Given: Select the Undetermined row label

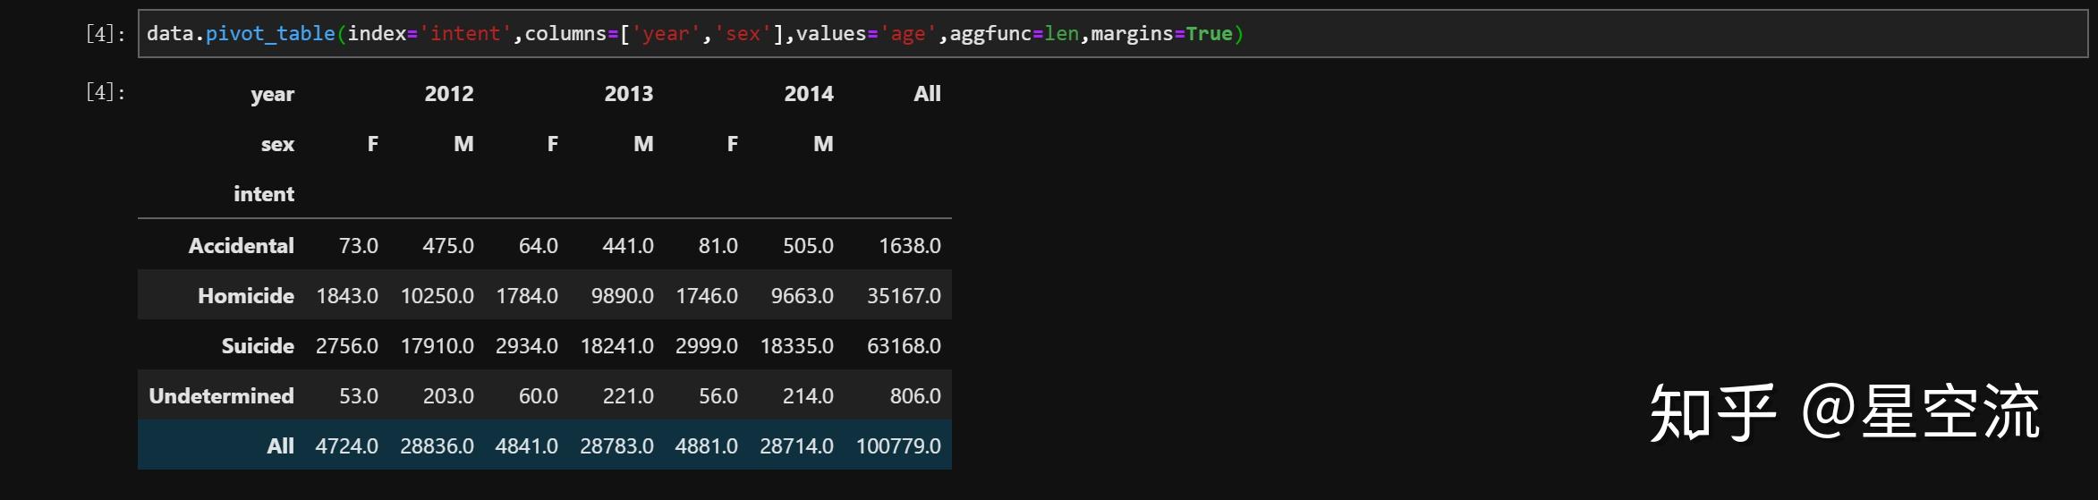Looking at the screenshot, I should click(221, 396).
